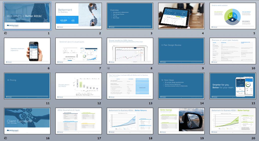Viewport: 259px width, 141px height.
Task: Select the 'Betterment for Business' slide 2
Action: [x=79, y=16]
